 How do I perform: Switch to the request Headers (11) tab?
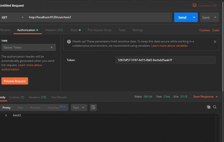[x=54, y=30]
